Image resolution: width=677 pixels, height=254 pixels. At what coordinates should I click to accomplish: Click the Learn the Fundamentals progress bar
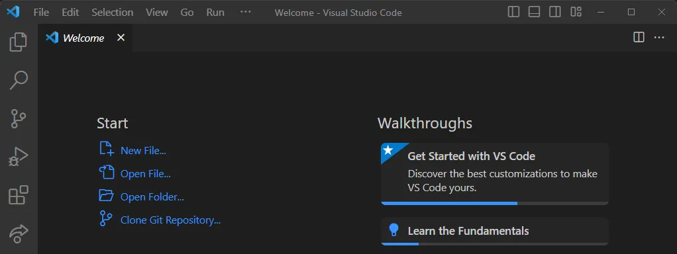495,243
